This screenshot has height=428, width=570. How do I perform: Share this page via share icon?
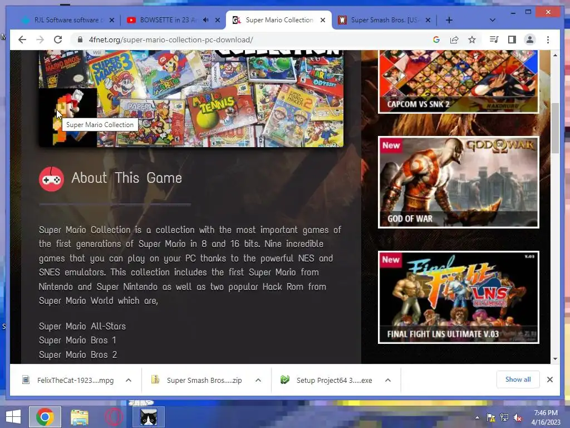(454, 40)
